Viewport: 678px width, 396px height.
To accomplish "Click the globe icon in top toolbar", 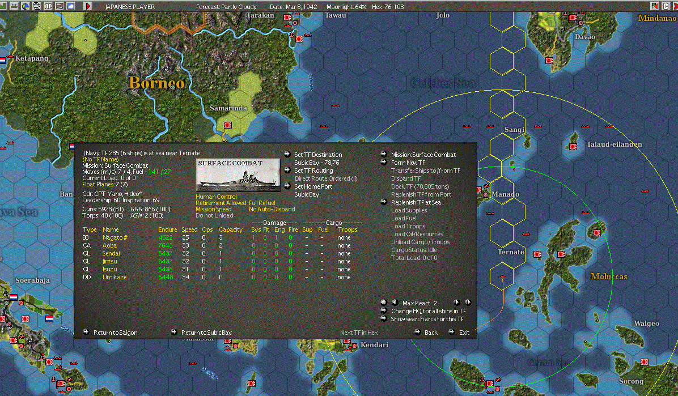I will (26, 6).
